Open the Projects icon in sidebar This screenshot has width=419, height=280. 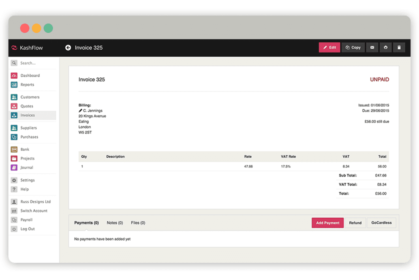(x=14, y=159)
